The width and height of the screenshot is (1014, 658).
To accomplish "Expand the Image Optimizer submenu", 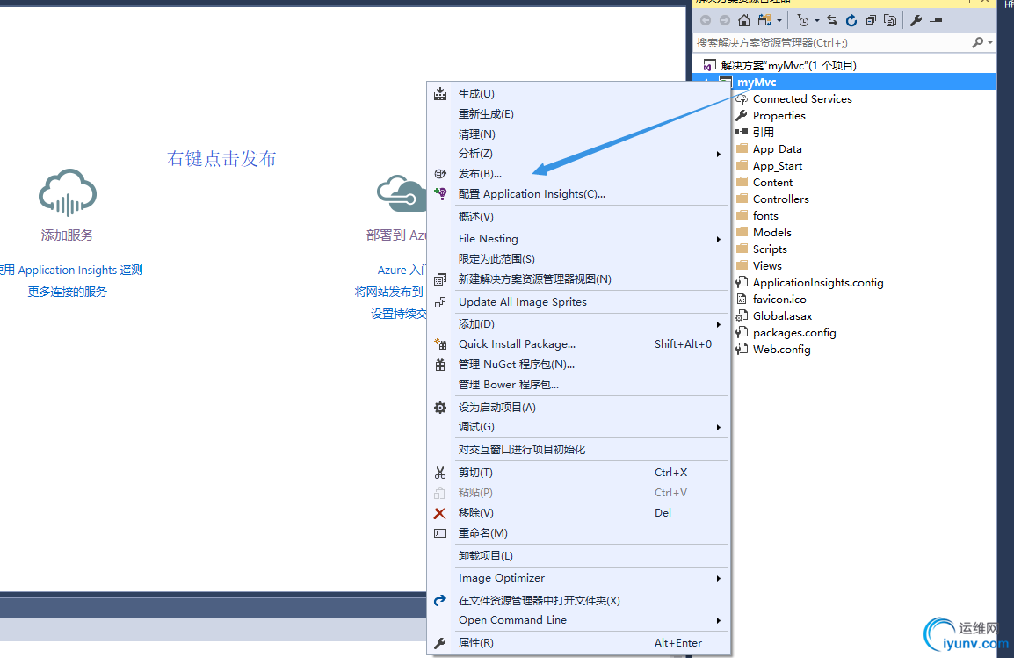I will pos(579,578).
